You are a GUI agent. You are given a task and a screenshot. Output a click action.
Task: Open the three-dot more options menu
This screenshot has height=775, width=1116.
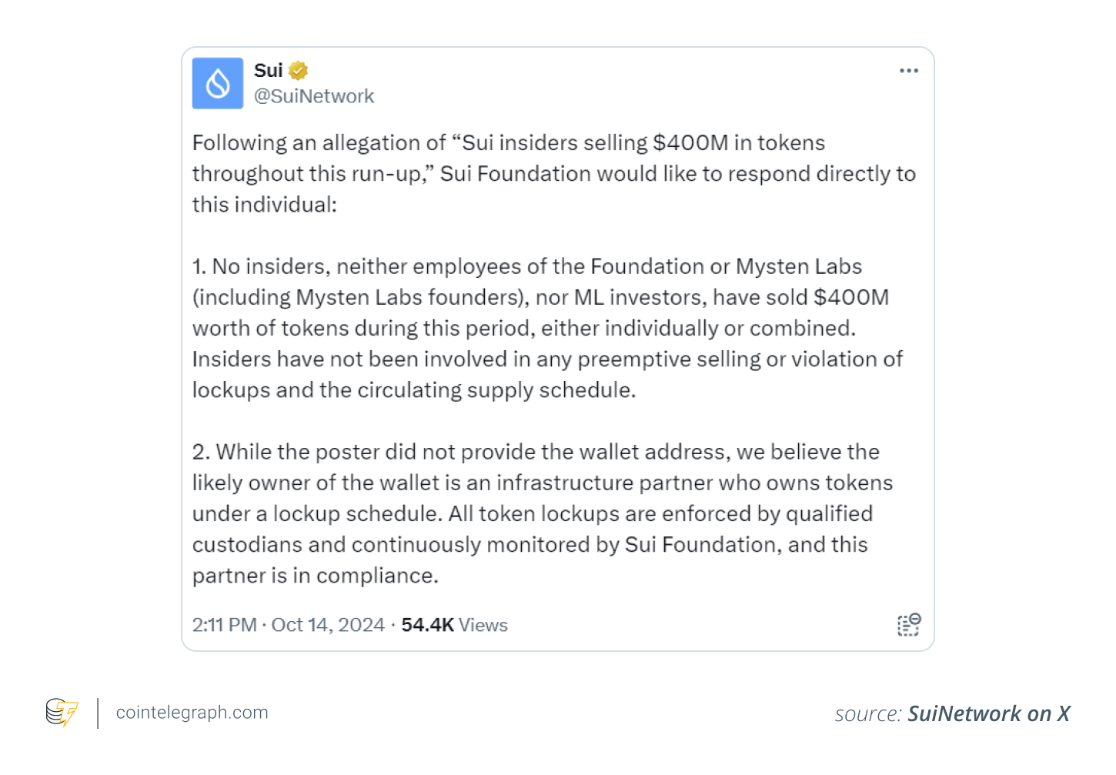pos(909,71)
